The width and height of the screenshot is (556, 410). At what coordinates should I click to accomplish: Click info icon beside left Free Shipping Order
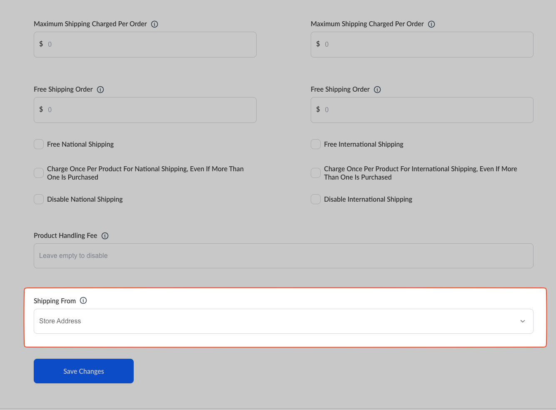(x=100, y=90)
